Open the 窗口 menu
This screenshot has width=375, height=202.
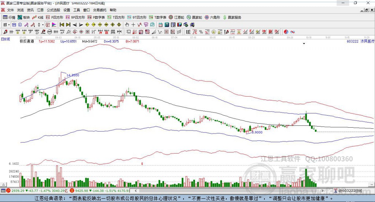click(x=86, y=10)
